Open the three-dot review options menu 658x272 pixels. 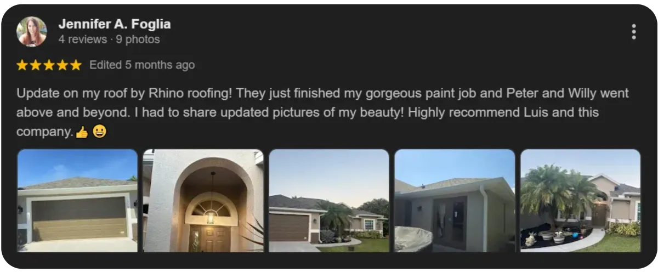tap(634, 32)
